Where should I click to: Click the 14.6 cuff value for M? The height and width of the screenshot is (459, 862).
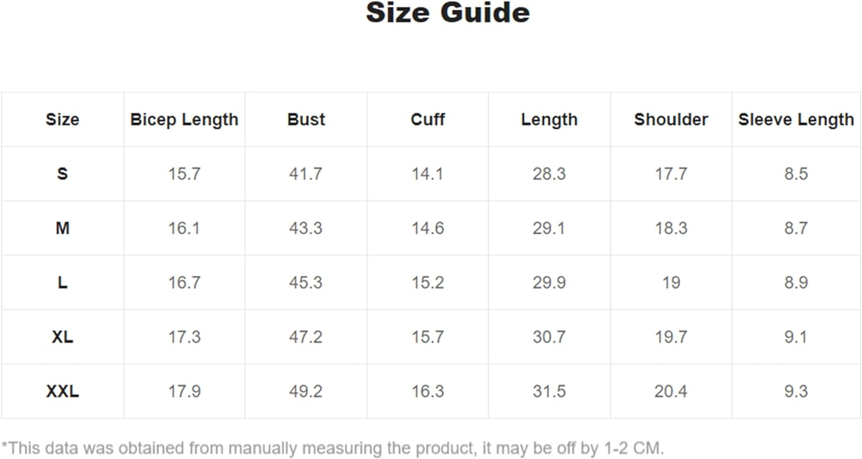[428, 228]
